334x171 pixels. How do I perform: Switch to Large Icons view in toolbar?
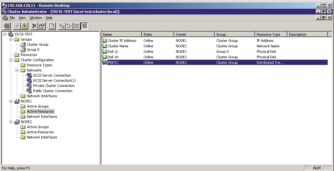tap(62, 26)
